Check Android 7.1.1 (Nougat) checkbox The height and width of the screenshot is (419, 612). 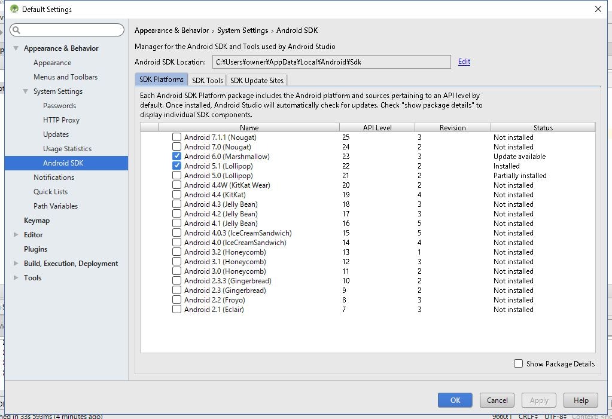(177, 137)
